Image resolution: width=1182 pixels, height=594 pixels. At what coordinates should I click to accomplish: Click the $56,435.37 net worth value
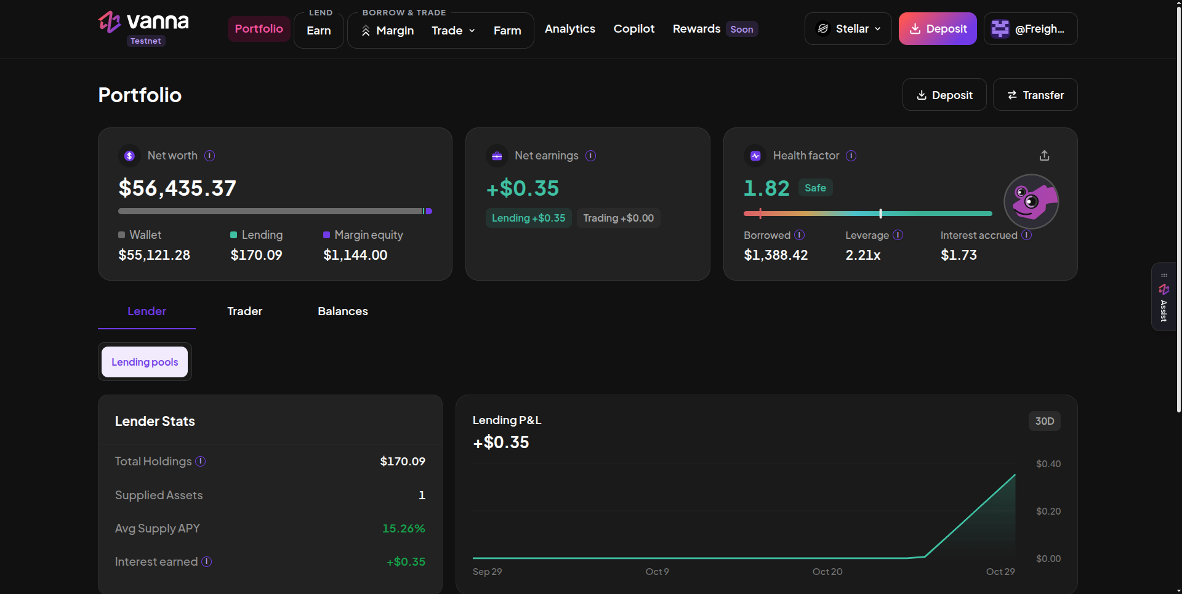[x=177, y=188]
